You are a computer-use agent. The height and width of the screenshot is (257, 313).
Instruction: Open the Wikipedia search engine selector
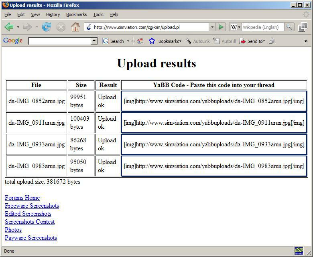tap(236, 27)
